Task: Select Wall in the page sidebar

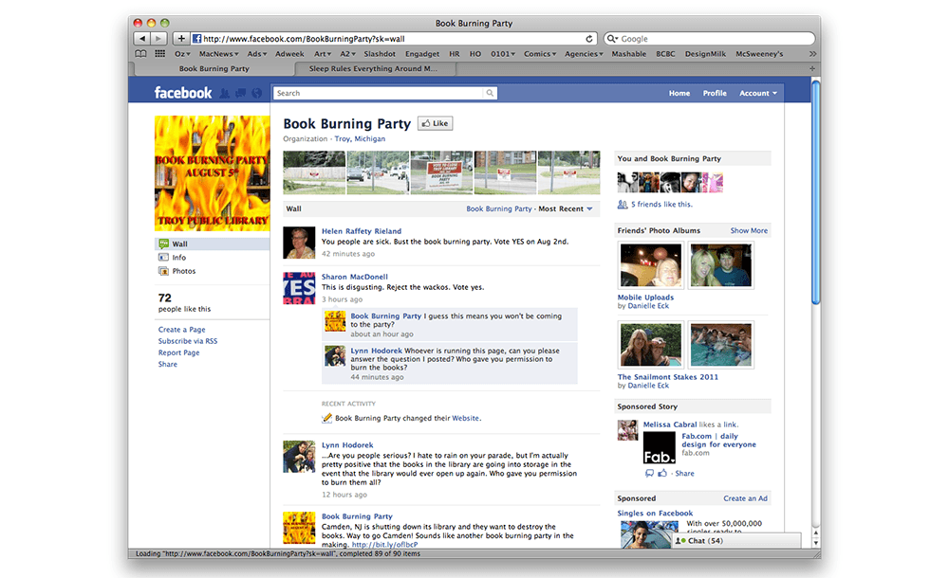Action: click(x=213, y=244)
